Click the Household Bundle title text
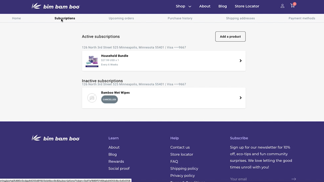The image size is (324, 182). [115, 56]
